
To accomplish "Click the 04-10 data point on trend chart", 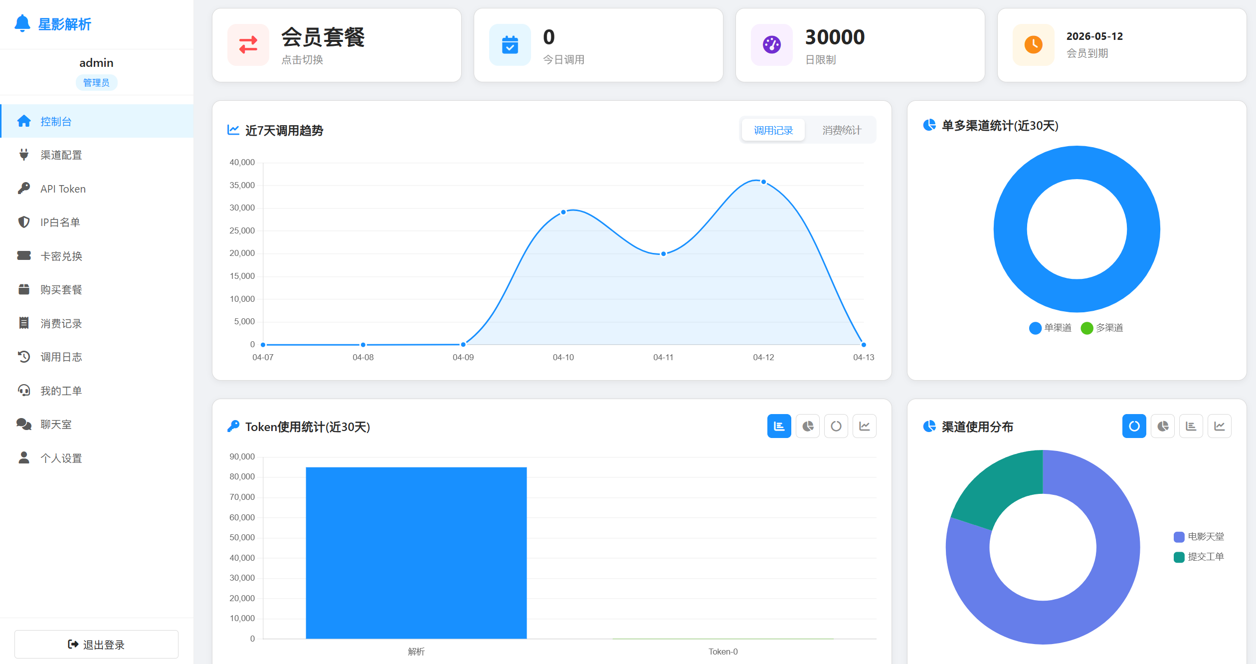I will 563,212.
